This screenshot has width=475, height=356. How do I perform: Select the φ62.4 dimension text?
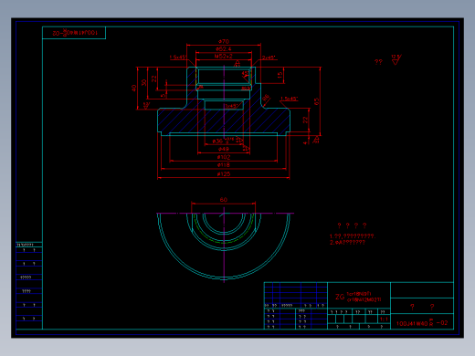224,48
